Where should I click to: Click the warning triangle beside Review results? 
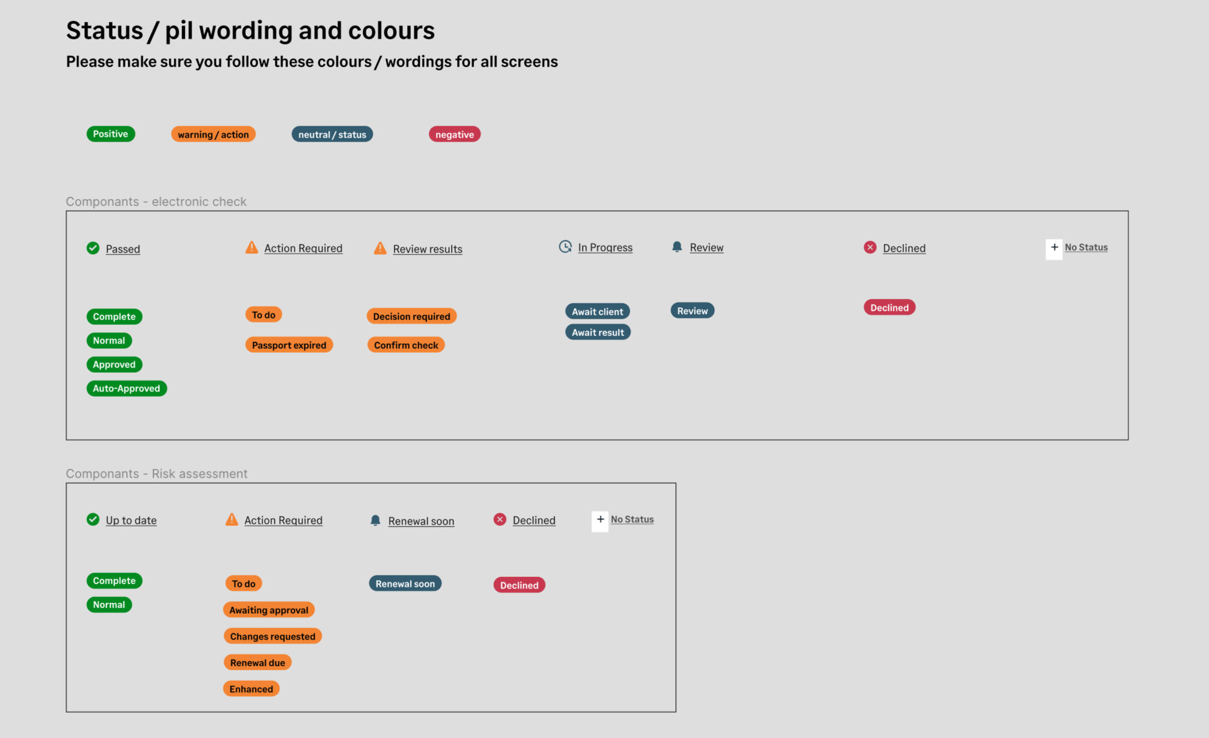pos(380,248)
